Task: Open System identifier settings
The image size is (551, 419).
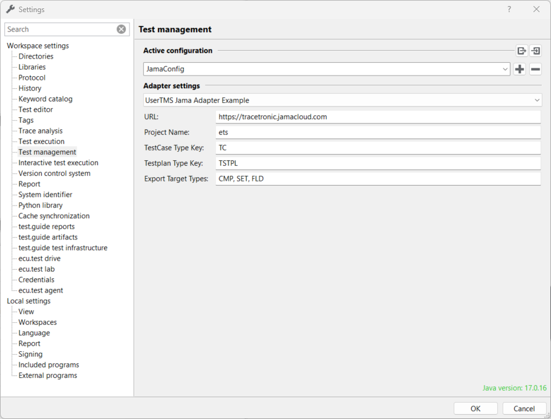Action: pyautogui.click(x=45, y=195)
